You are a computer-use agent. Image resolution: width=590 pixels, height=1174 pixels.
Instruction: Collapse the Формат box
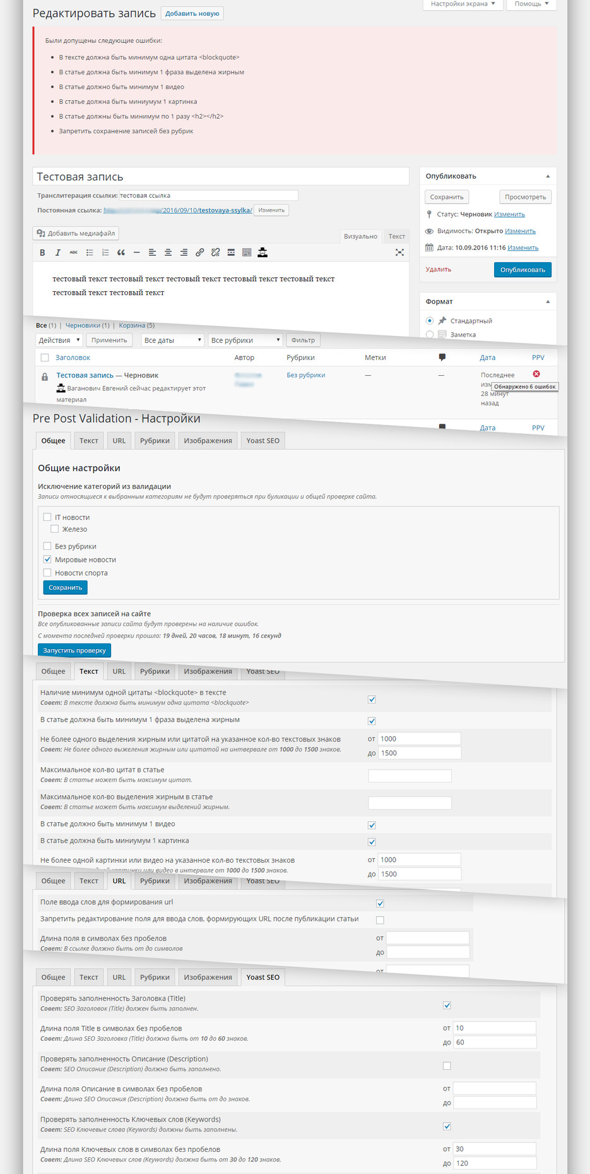pyautogui.click(x=548, y=302)
